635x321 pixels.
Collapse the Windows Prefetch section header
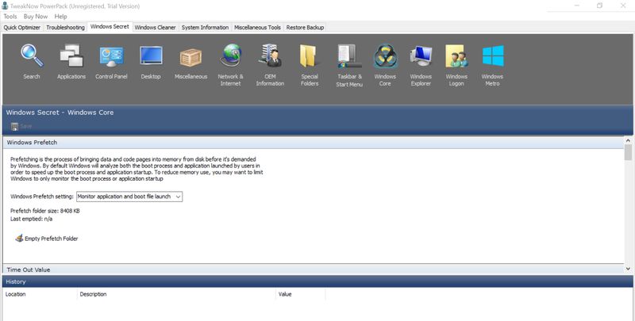pyautogui.click(x=313, y=143)
